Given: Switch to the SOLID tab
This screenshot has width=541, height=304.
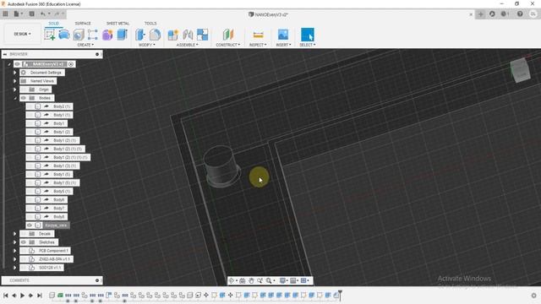Looking at the screenshot, I should tap(53, 24).
